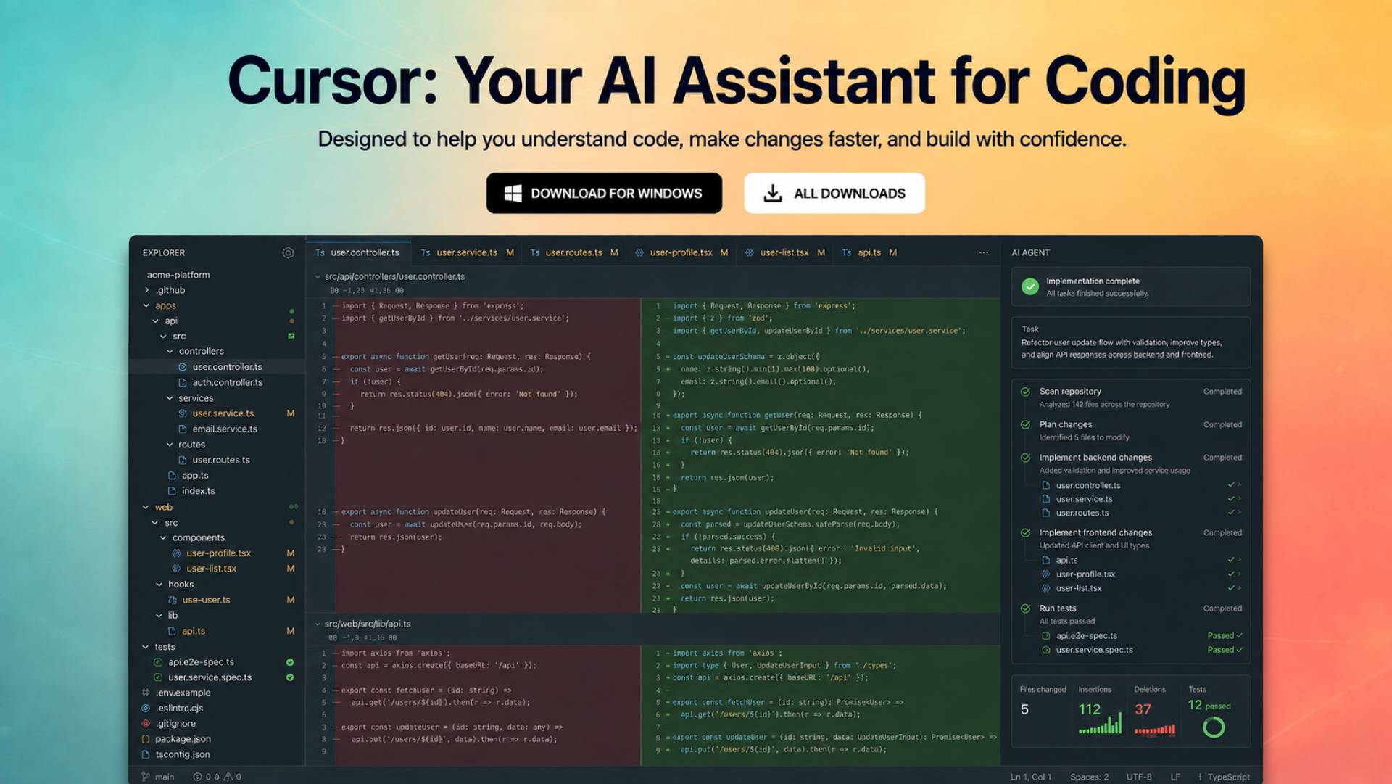Click the errors count icon in status bar

pyautogui.click(x=197, y=777)
